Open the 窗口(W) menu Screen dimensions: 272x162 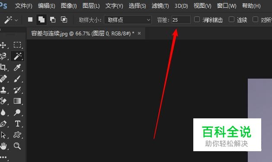227,6
